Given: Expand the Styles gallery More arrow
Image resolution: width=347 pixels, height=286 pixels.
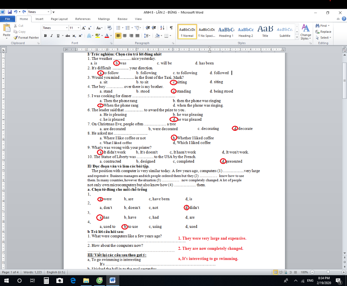Looking at the screenshot, I should click(x=297, y=38).
